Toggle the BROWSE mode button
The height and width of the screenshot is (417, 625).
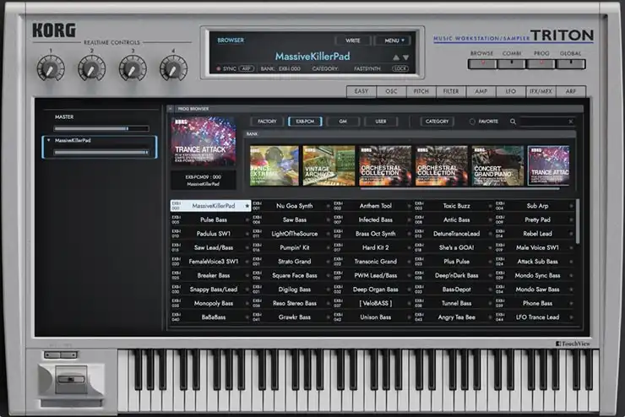[482, 63]
